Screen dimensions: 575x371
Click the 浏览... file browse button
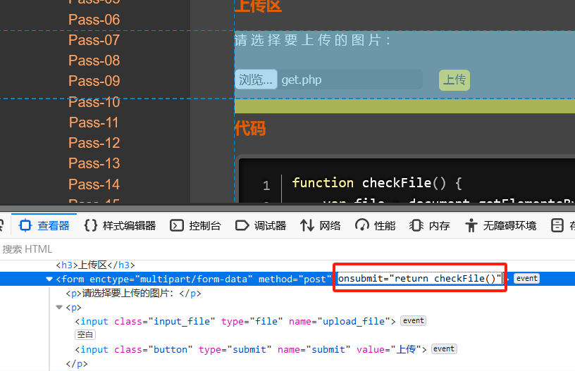click(256, 80)
